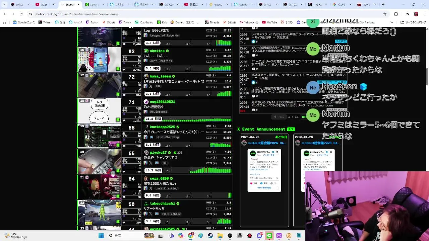Open the Windows Start menu

(101, 236)
